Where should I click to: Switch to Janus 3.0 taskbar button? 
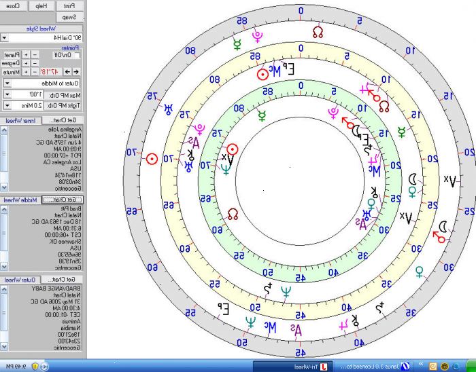point(373,367)
